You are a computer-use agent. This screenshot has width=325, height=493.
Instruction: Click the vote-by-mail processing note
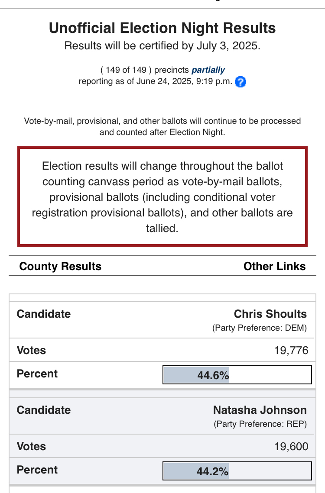[162, 126]
